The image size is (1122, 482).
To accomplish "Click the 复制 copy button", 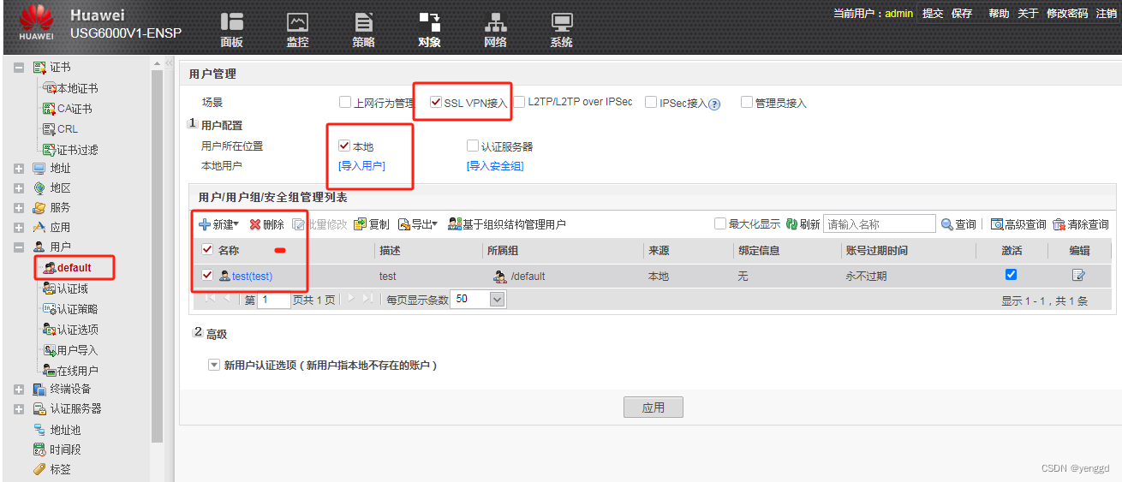I will [x=372, y=224].
